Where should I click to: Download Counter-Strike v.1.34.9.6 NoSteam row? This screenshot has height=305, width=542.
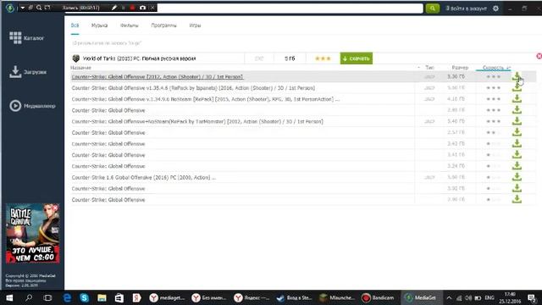(x=517, y=99)
